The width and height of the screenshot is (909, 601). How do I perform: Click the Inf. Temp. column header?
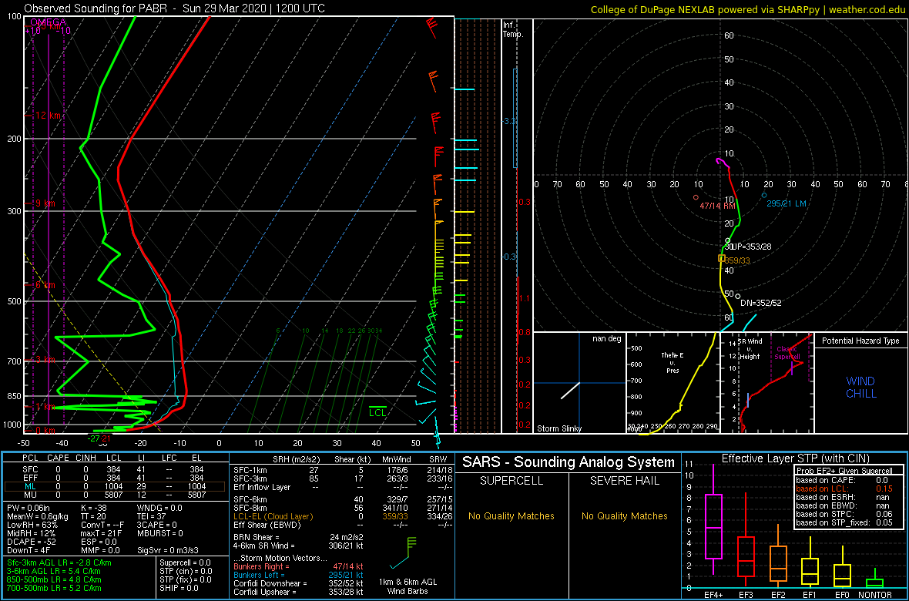click(x=513, y=29)
